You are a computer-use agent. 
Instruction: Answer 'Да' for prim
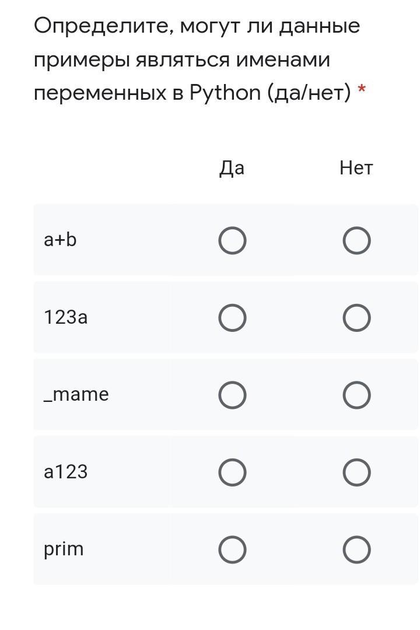coord(232,549)
